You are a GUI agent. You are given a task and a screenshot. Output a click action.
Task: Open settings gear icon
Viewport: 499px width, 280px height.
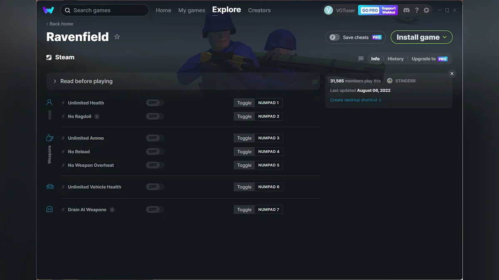(426, 10)
